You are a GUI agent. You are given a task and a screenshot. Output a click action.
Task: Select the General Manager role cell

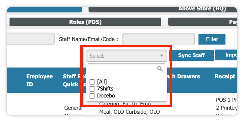click(x=74, y=110)
